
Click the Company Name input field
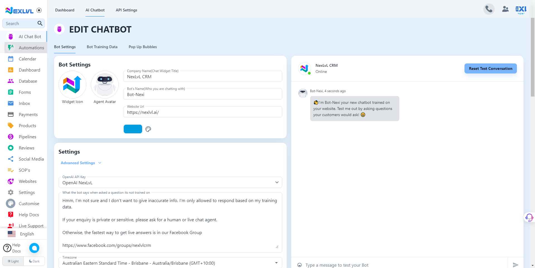click(203, 77)
